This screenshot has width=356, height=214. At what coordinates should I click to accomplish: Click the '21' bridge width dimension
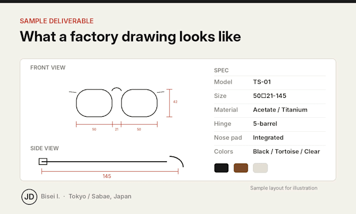pyautogui.click(x=116, y=129)
